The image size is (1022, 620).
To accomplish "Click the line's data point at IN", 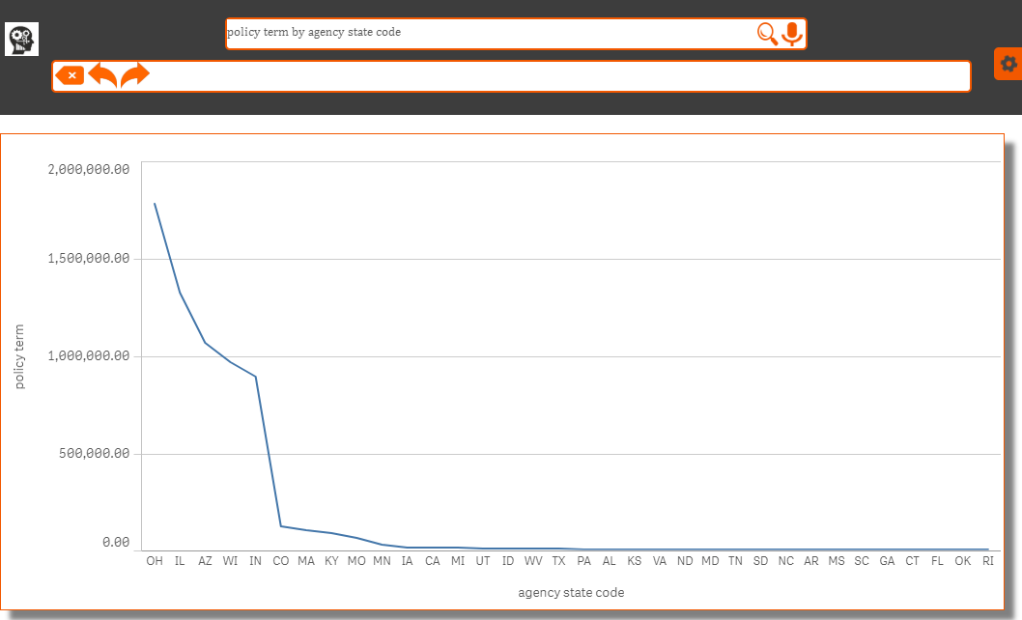I will tap(255, 377).
